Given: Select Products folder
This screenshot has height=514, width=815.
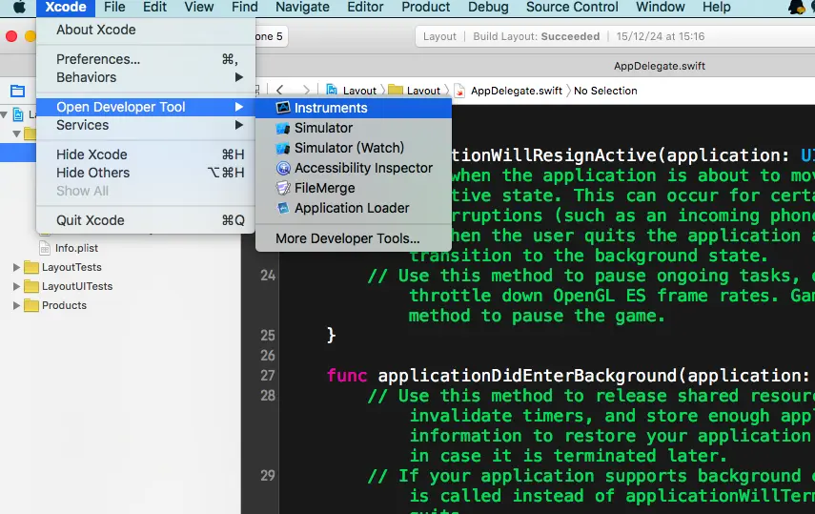Looking at the screenshot, I should pyautogui.click(x=64, y=305).
